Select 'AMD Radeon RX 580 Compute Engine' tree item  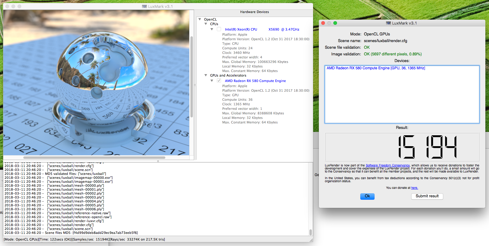(x=255, y=81)
